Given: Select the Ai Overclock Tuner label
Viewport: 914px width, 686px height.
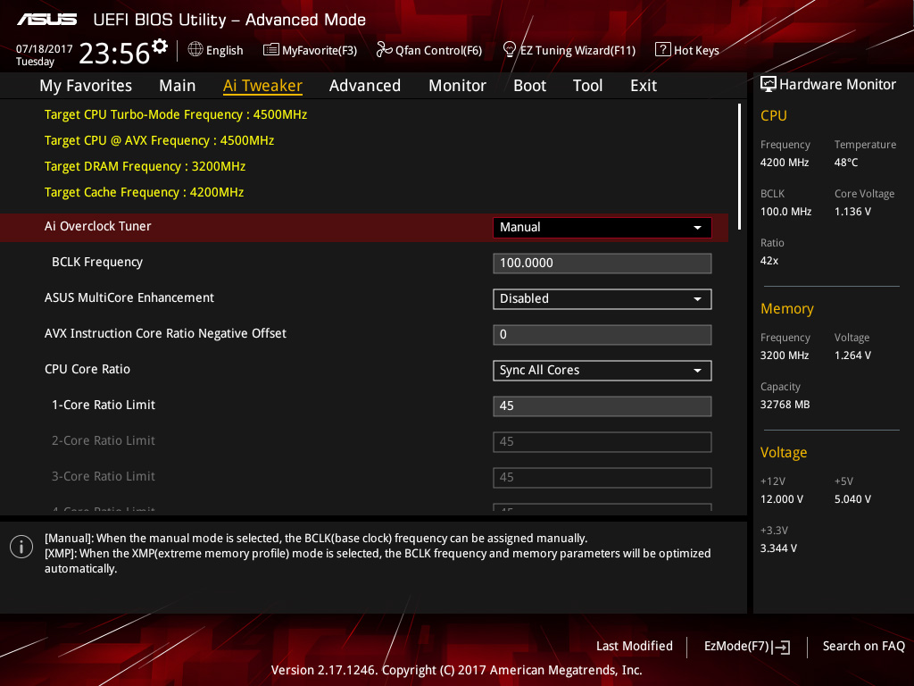Looking at the screenshot, I should click(98, 226).
